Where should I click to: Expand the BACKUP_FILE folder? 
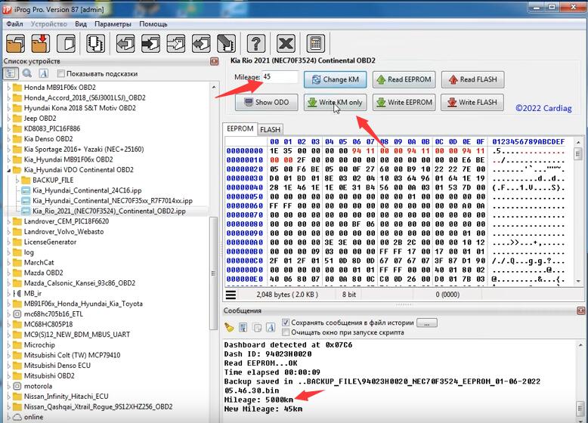click(x=17, y=181)
